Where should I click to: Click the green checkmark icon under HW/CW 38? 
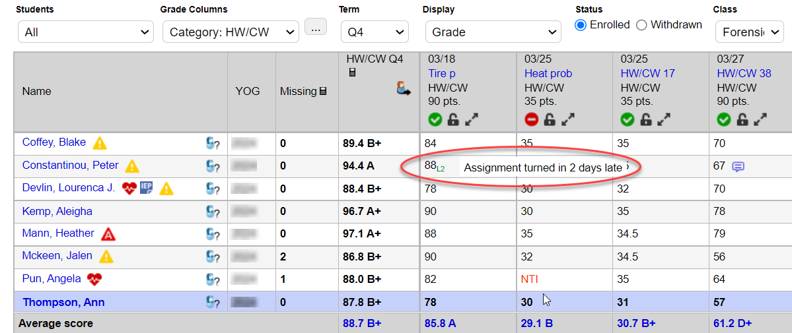pyautogui.click(x=724, y=119)
